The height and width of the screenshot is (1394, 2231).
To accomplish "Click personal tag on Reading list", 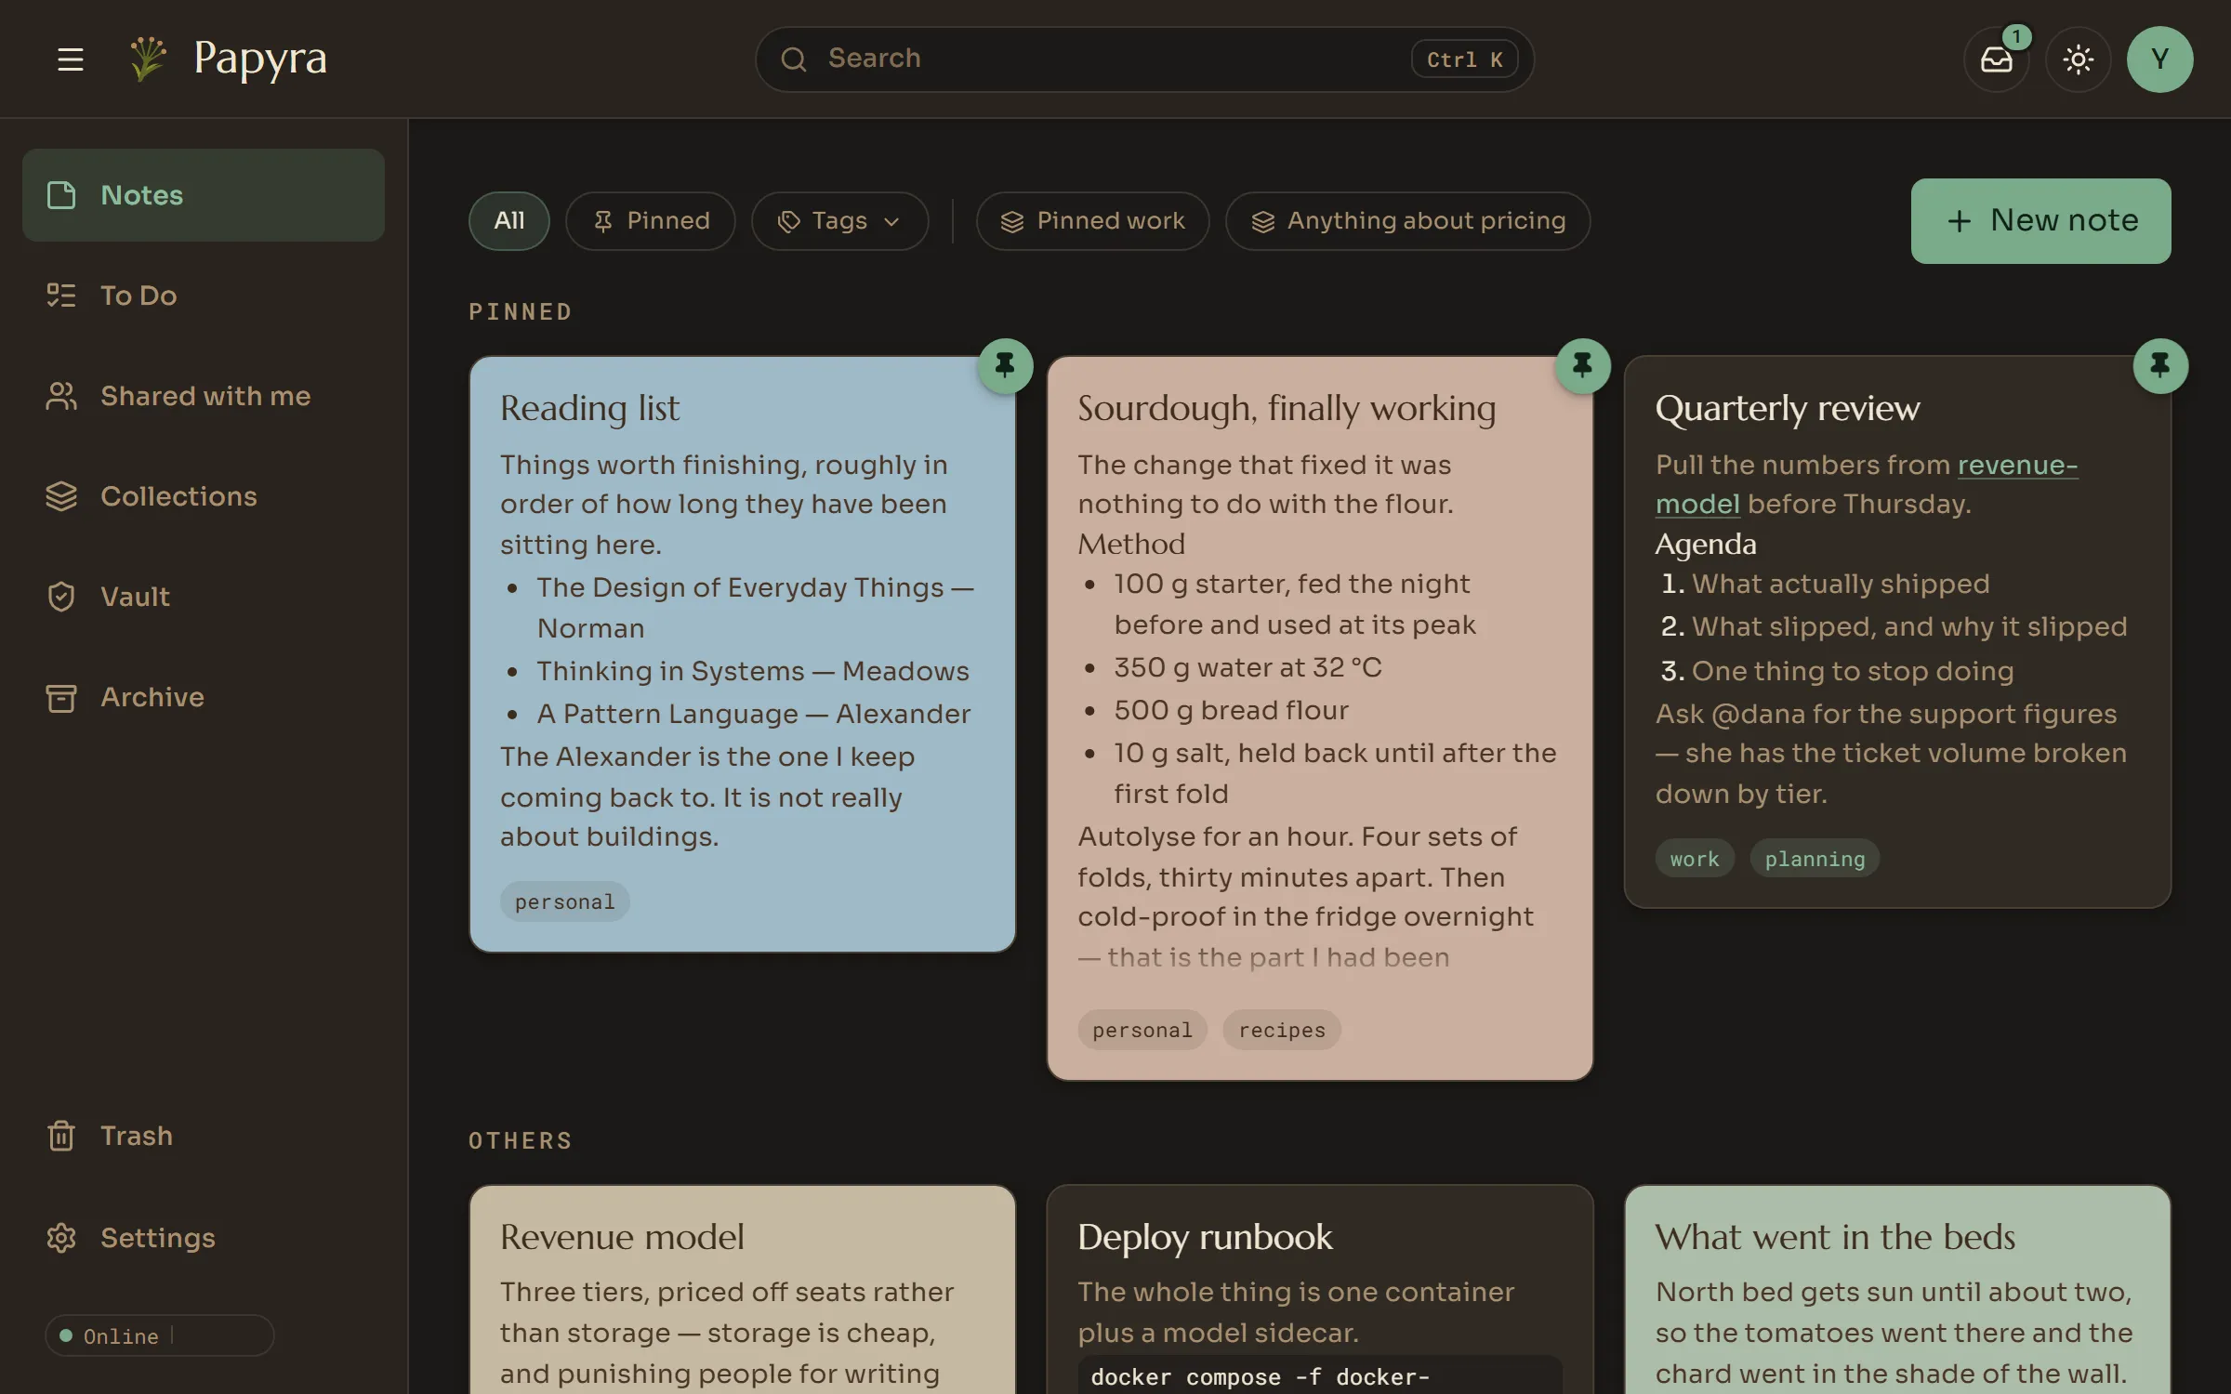I will click(x=564, y=901).
